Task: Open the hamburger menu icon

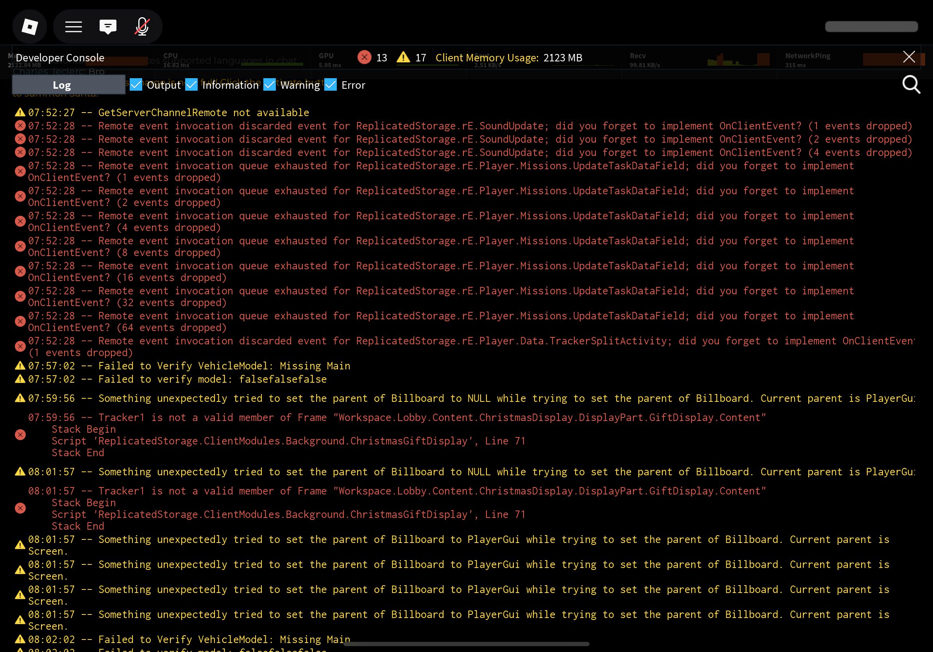Action: (73, 27)
